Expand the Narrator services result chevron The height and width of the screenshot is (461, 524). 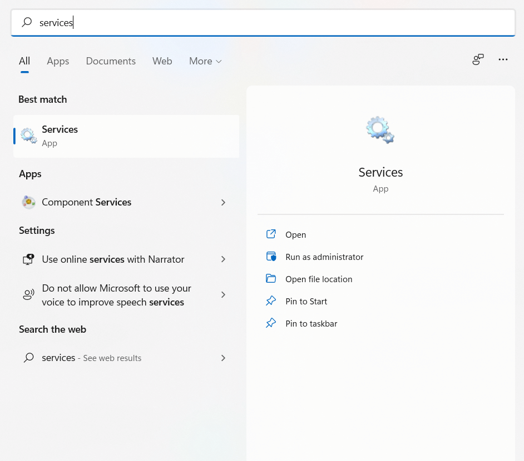tap(223, 259)
